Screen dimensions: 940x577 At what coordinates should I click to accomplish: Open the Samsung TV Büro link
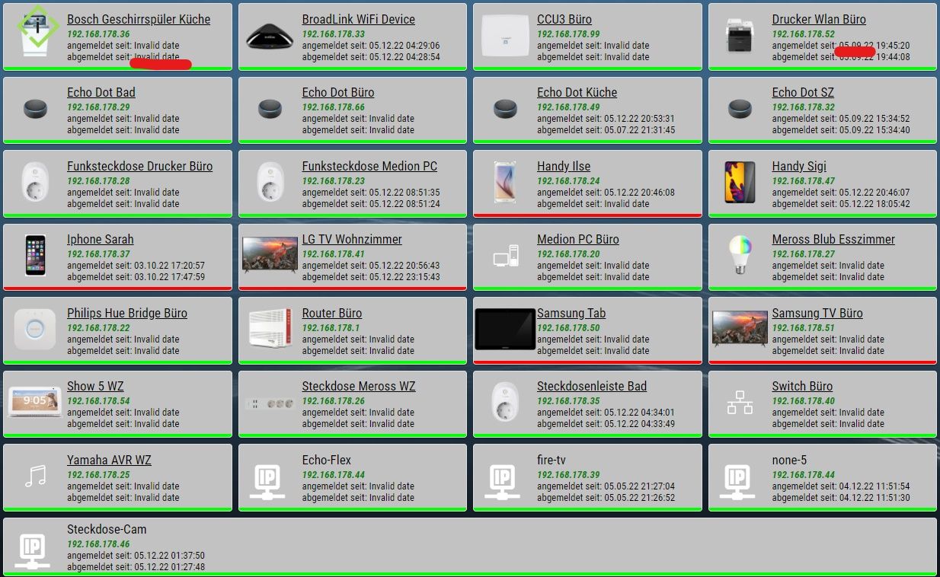tap(817, 313)
